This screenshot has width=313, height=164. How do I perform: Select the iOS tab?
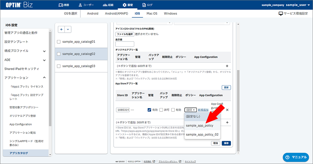137,13
